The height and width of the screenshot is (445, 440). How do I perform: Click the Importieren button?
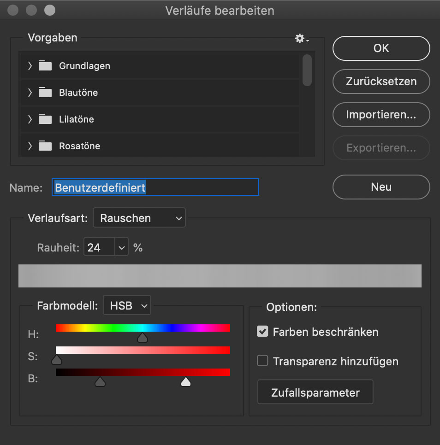tap(381, 115)
